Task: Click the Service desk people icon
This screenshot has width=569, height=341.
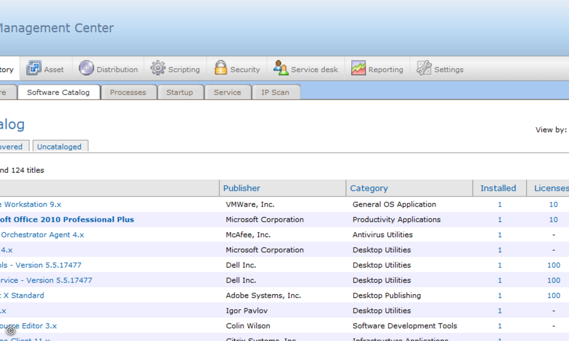Action: tap(281, 68)
